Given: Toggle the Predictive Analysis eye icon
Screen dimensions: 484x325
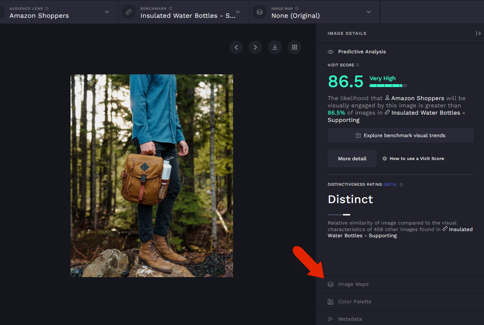Looking at the screenshot, I should point(331,52).
